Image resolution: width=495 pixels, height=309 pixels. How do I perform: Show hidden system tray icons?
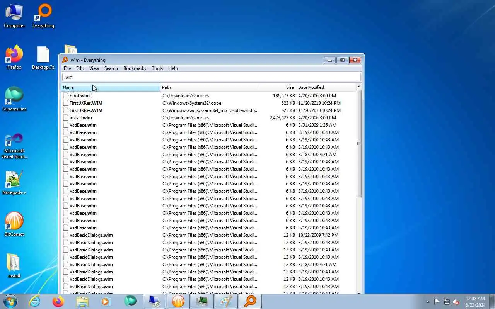tap(428, 302)
